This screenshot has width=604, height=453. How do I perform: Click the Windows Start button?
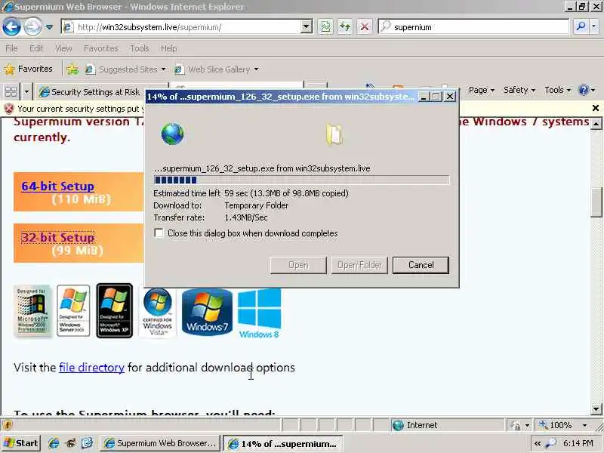pos(21,443)
